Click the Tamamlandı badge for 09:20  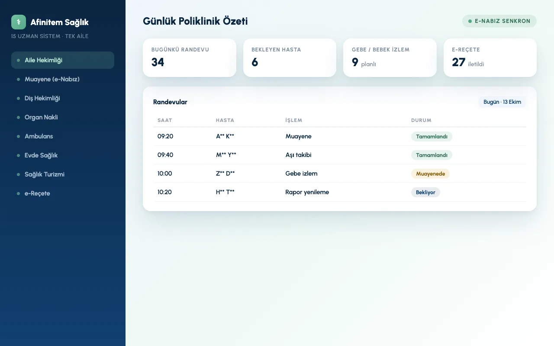click(x=432, y=137)
